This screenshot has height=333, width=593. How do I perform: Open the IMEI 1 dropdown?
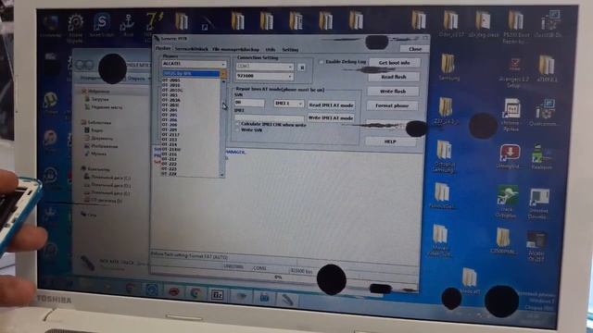(x=288, y=104)
